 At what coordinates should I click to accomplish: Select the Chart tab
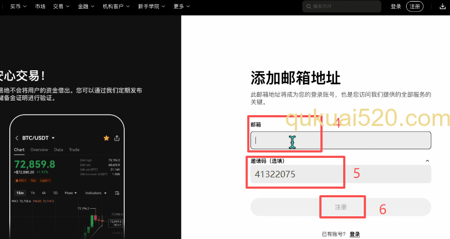coord(19,150)
